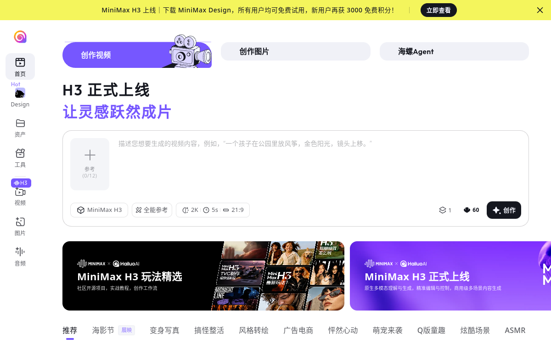Open the 2K resolution setting
This screenshot has width=551, height=344.
[x=190, y=210]
